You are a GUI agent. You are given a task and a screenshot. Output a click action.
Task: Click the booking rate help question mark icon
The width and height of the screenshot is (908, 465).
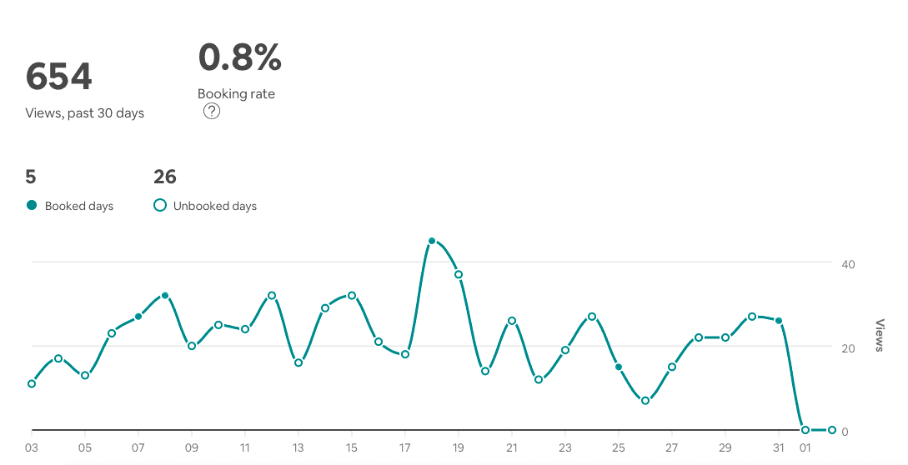(x=212, y=112)
